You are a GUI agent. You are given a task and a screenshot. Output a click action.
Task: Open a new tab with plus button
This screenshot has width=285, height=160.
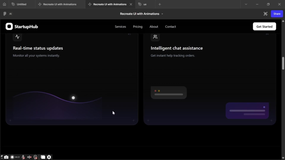click(160, 4)
